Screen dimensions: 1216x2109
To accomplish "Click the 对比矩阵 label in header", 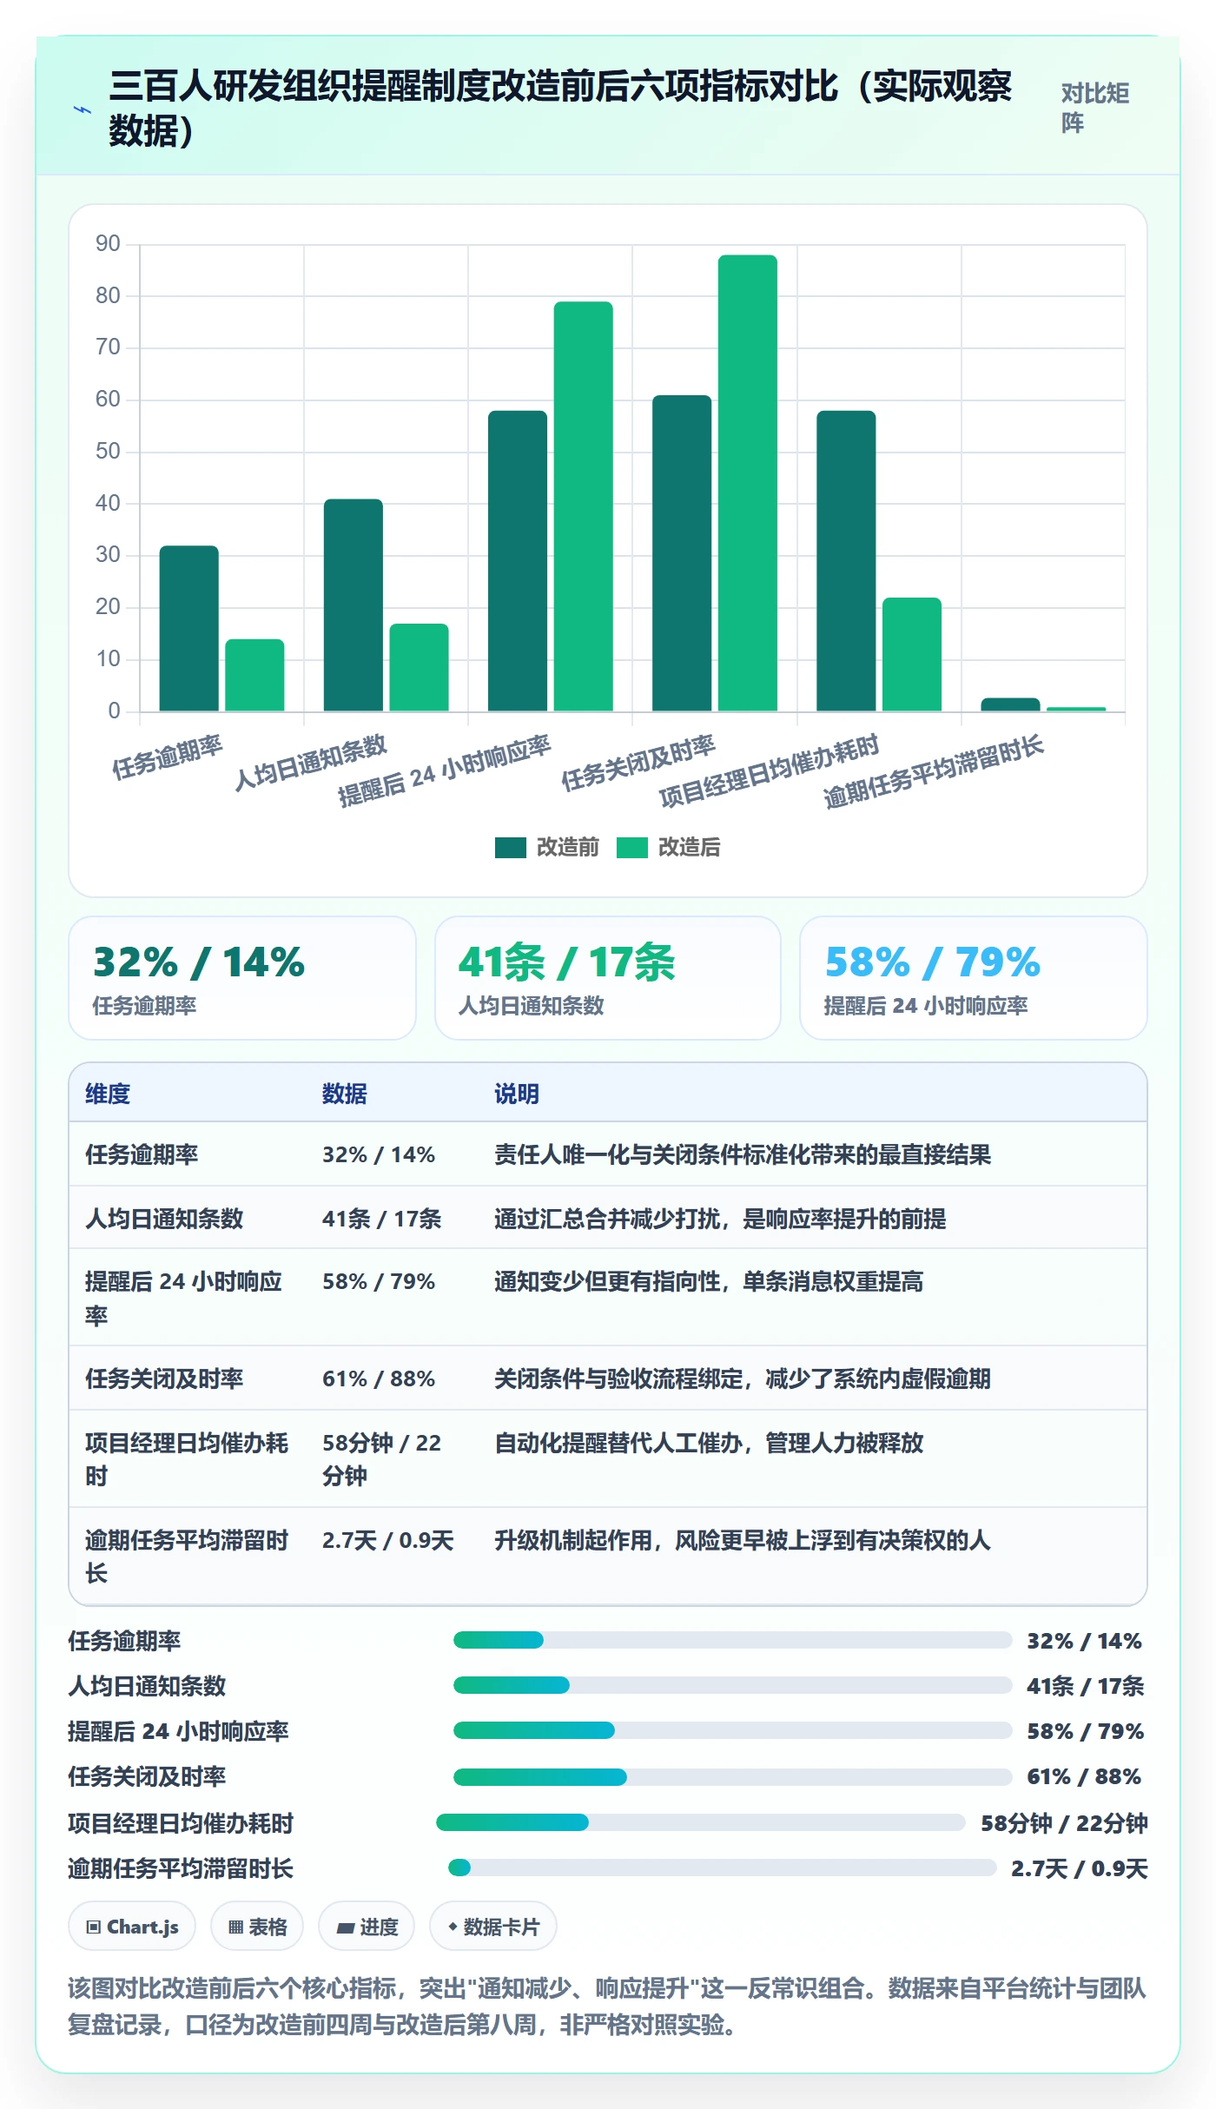I will pyautogui.click(x=1094, y=108).
